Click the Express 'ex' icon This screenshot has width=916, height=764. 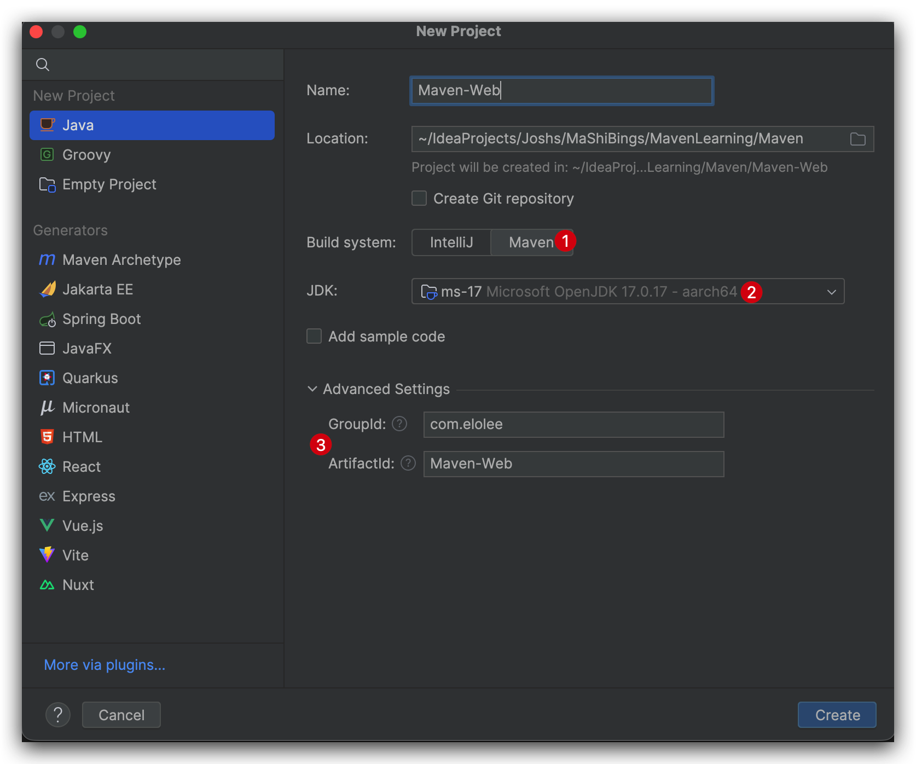pos(47,496)
